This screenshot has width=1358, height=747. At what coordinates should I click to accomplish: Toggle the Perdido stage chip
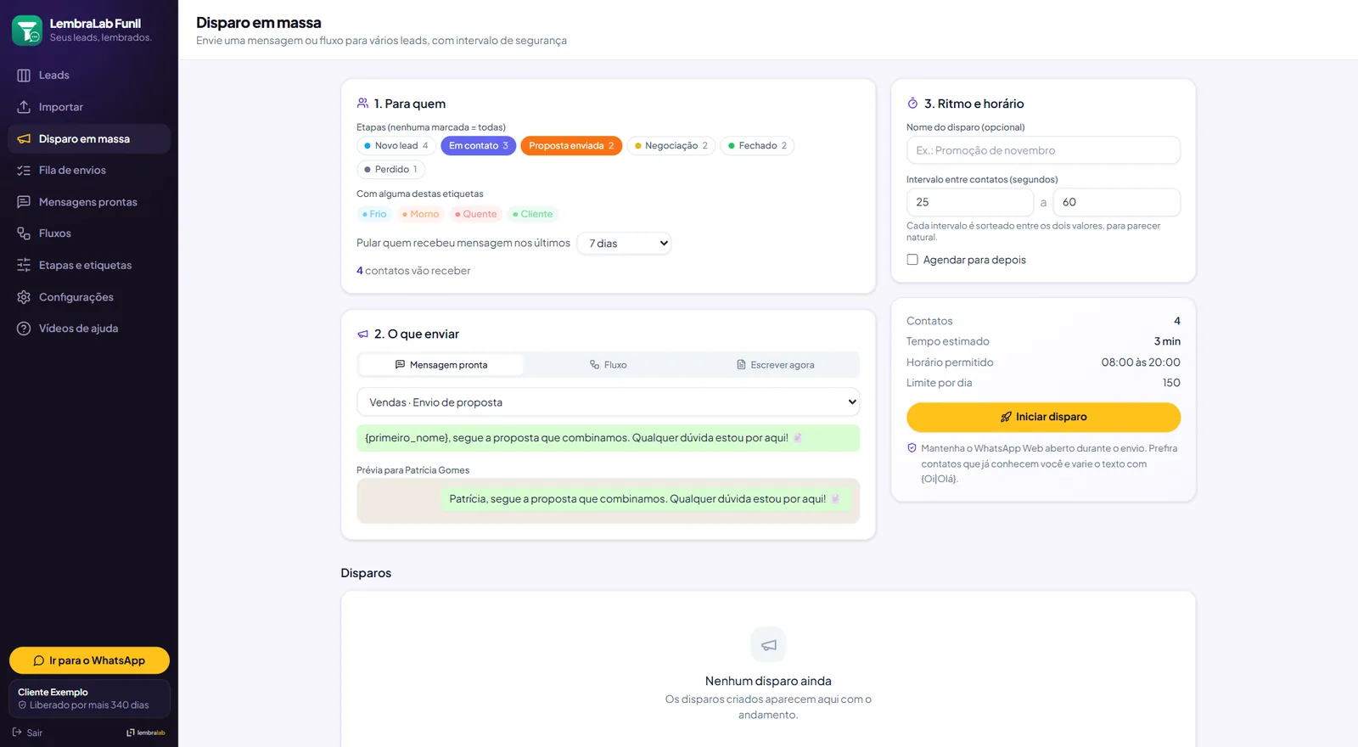point(390,170)
